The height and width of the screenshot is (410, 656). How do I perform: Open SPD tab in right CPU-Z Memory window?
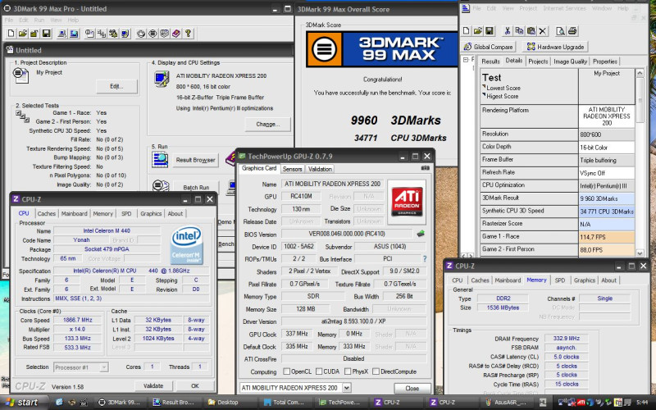coord(560,280)
